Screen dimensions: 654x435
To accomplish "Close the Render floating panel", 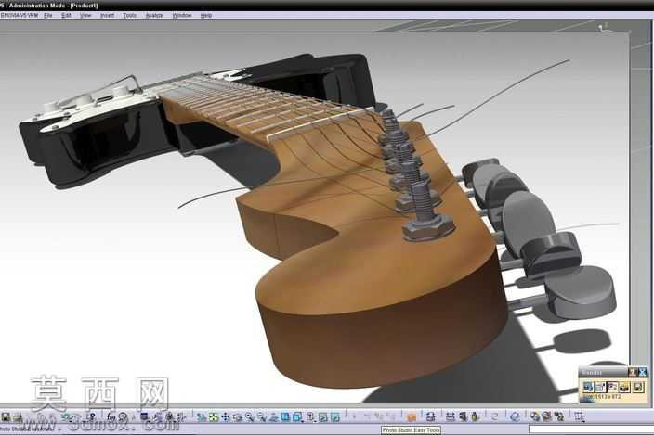I will (x=642, y=372).
